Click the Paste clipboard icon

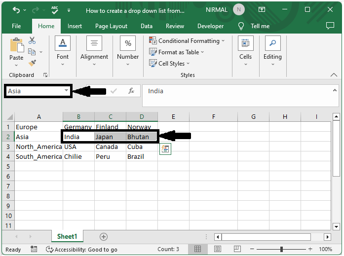[17, 45]
